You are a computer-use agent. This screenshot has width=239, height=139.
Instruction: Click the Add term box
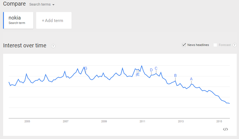[x=53, y=21]
